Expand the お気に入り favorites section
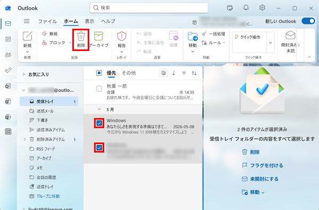 click(x=23, y=74)
